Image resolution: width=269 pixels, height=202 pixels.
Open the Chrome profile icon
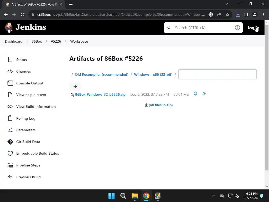(255, 15)
